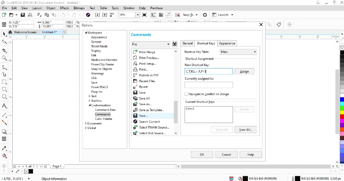This screenshot has height=181, width=344.
Task: Open the Effects menu
Action: tap(64, 8)
